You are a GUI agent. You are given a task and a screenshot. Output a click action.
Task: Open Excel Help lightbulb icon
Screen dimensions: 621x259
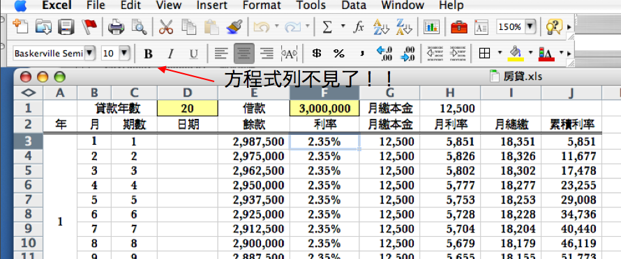click(x=554, y=26)
